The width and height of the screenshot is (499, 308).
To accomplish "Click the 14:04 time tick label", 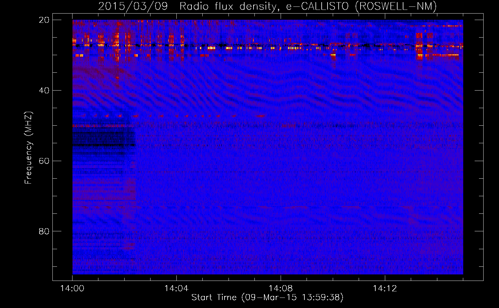I will tap(176, 289).
